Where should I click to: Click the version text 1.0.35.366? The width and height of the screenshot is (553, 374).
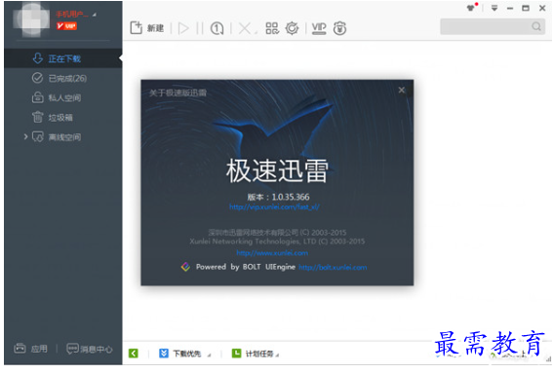point(291,197)
